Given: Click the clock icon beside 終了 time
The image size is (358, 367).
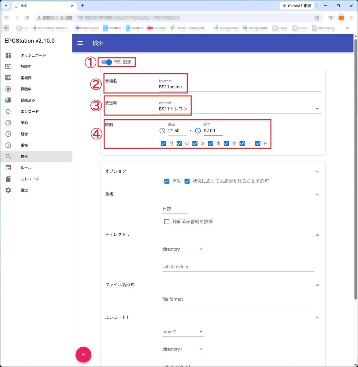Looking at the screenshot, I should pyautogui.click(x=198, y=131).
